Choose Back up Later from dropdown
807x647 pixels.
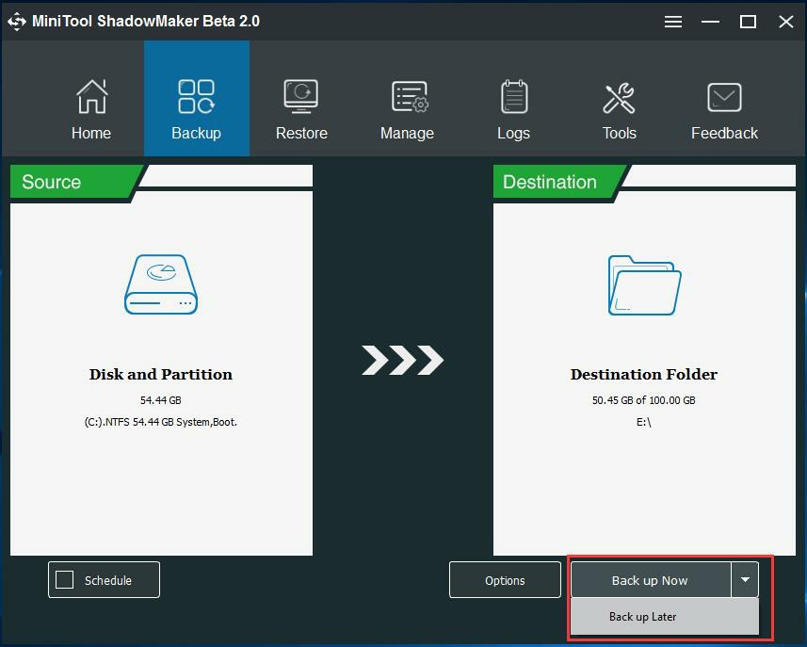coord(665,617)
